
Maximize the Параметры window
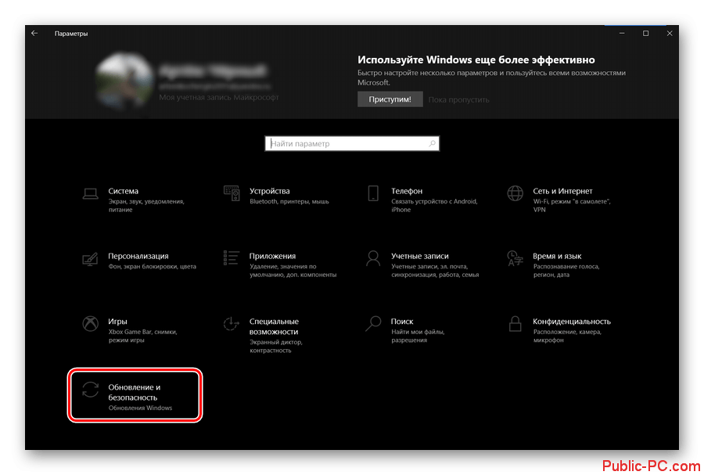(x=645, y=33)
